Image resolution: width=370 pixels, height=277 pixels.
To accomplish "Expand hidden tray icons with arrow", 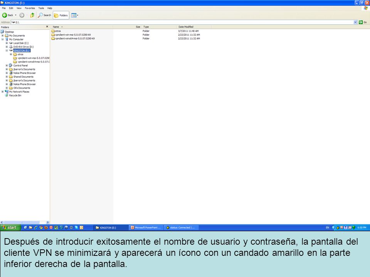I will pyautogui.click(x=333, y=227).
